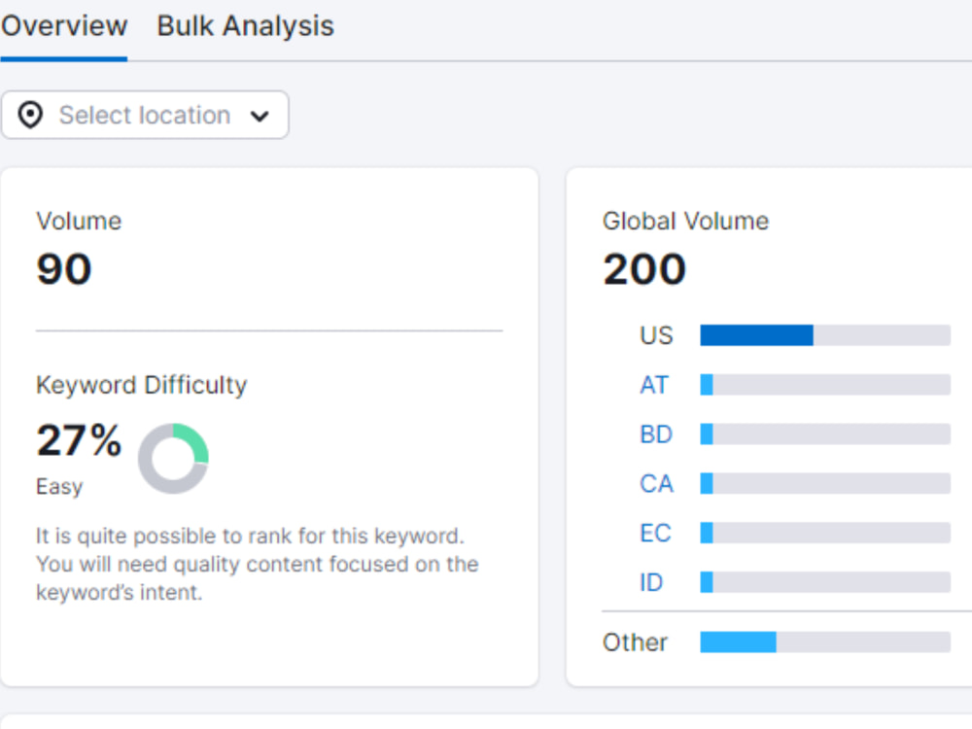The width and height of the screenshot is (972, 729).
Task: Click the Volume value 90
Action: 62,269
